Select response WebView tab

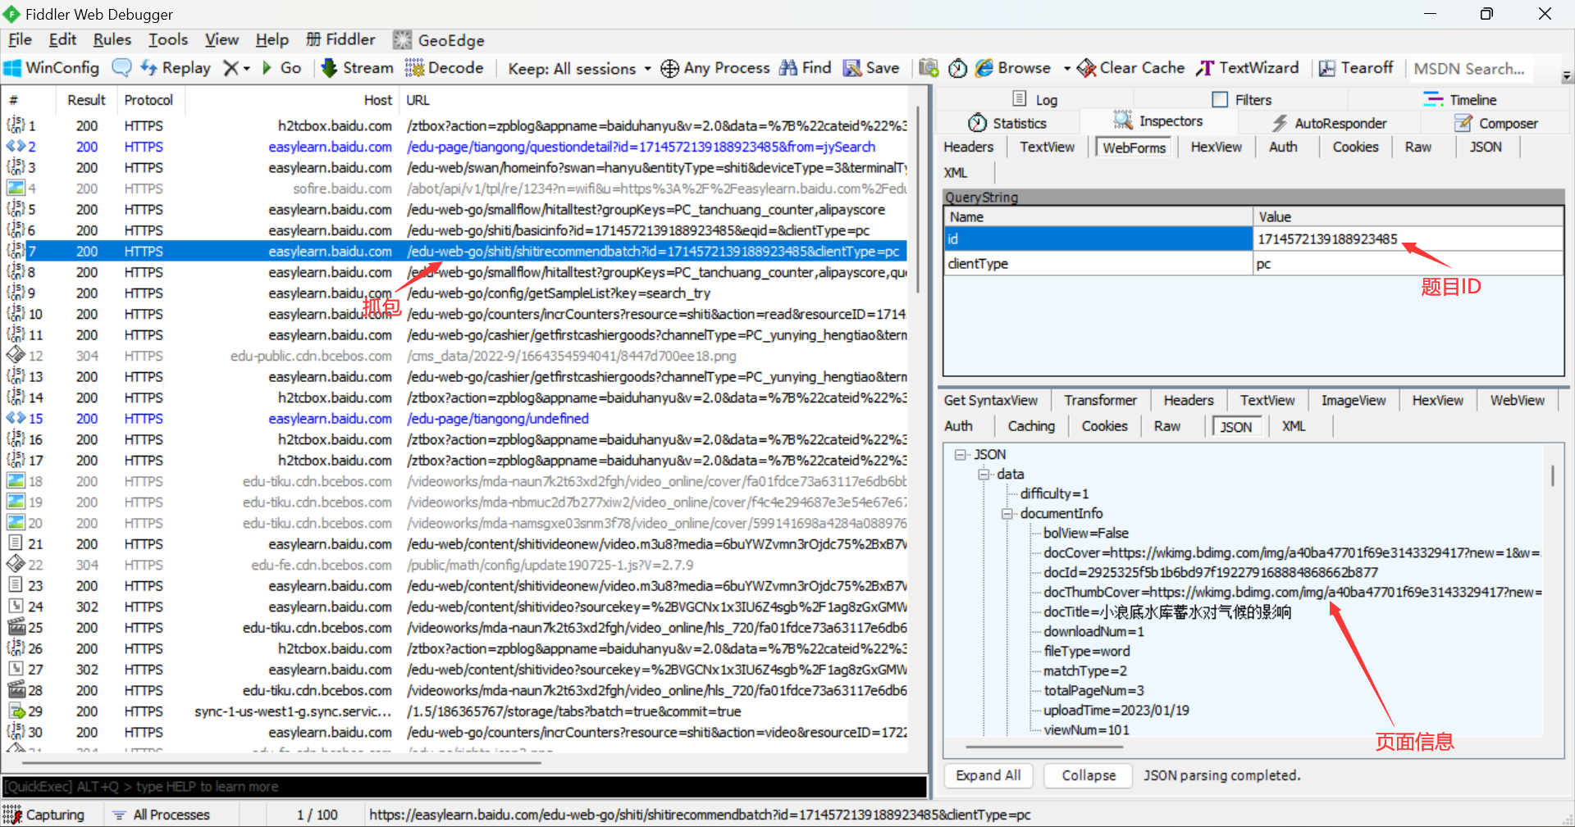[x=1517, y=400]
